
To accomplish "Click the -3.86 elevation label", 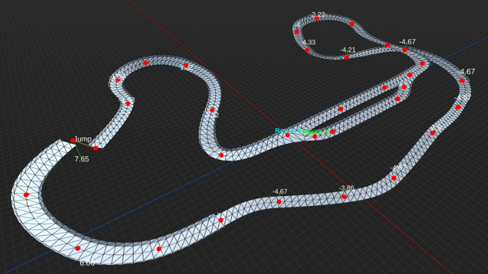I will coord(346,188).
